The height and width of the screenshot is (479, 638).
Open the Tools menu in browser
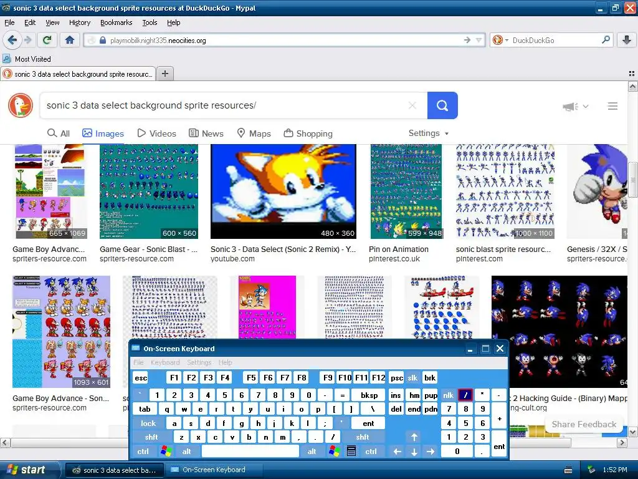coord(150,22)
